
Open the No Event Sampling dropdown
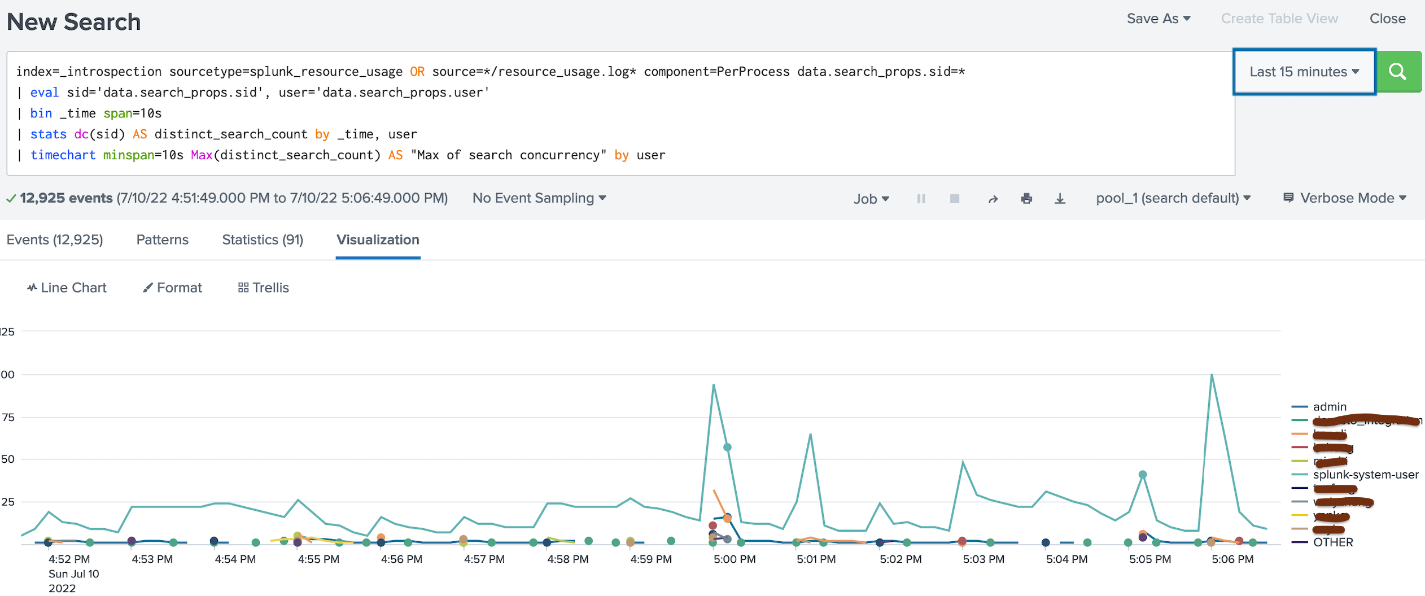click(x=538, y=198)
